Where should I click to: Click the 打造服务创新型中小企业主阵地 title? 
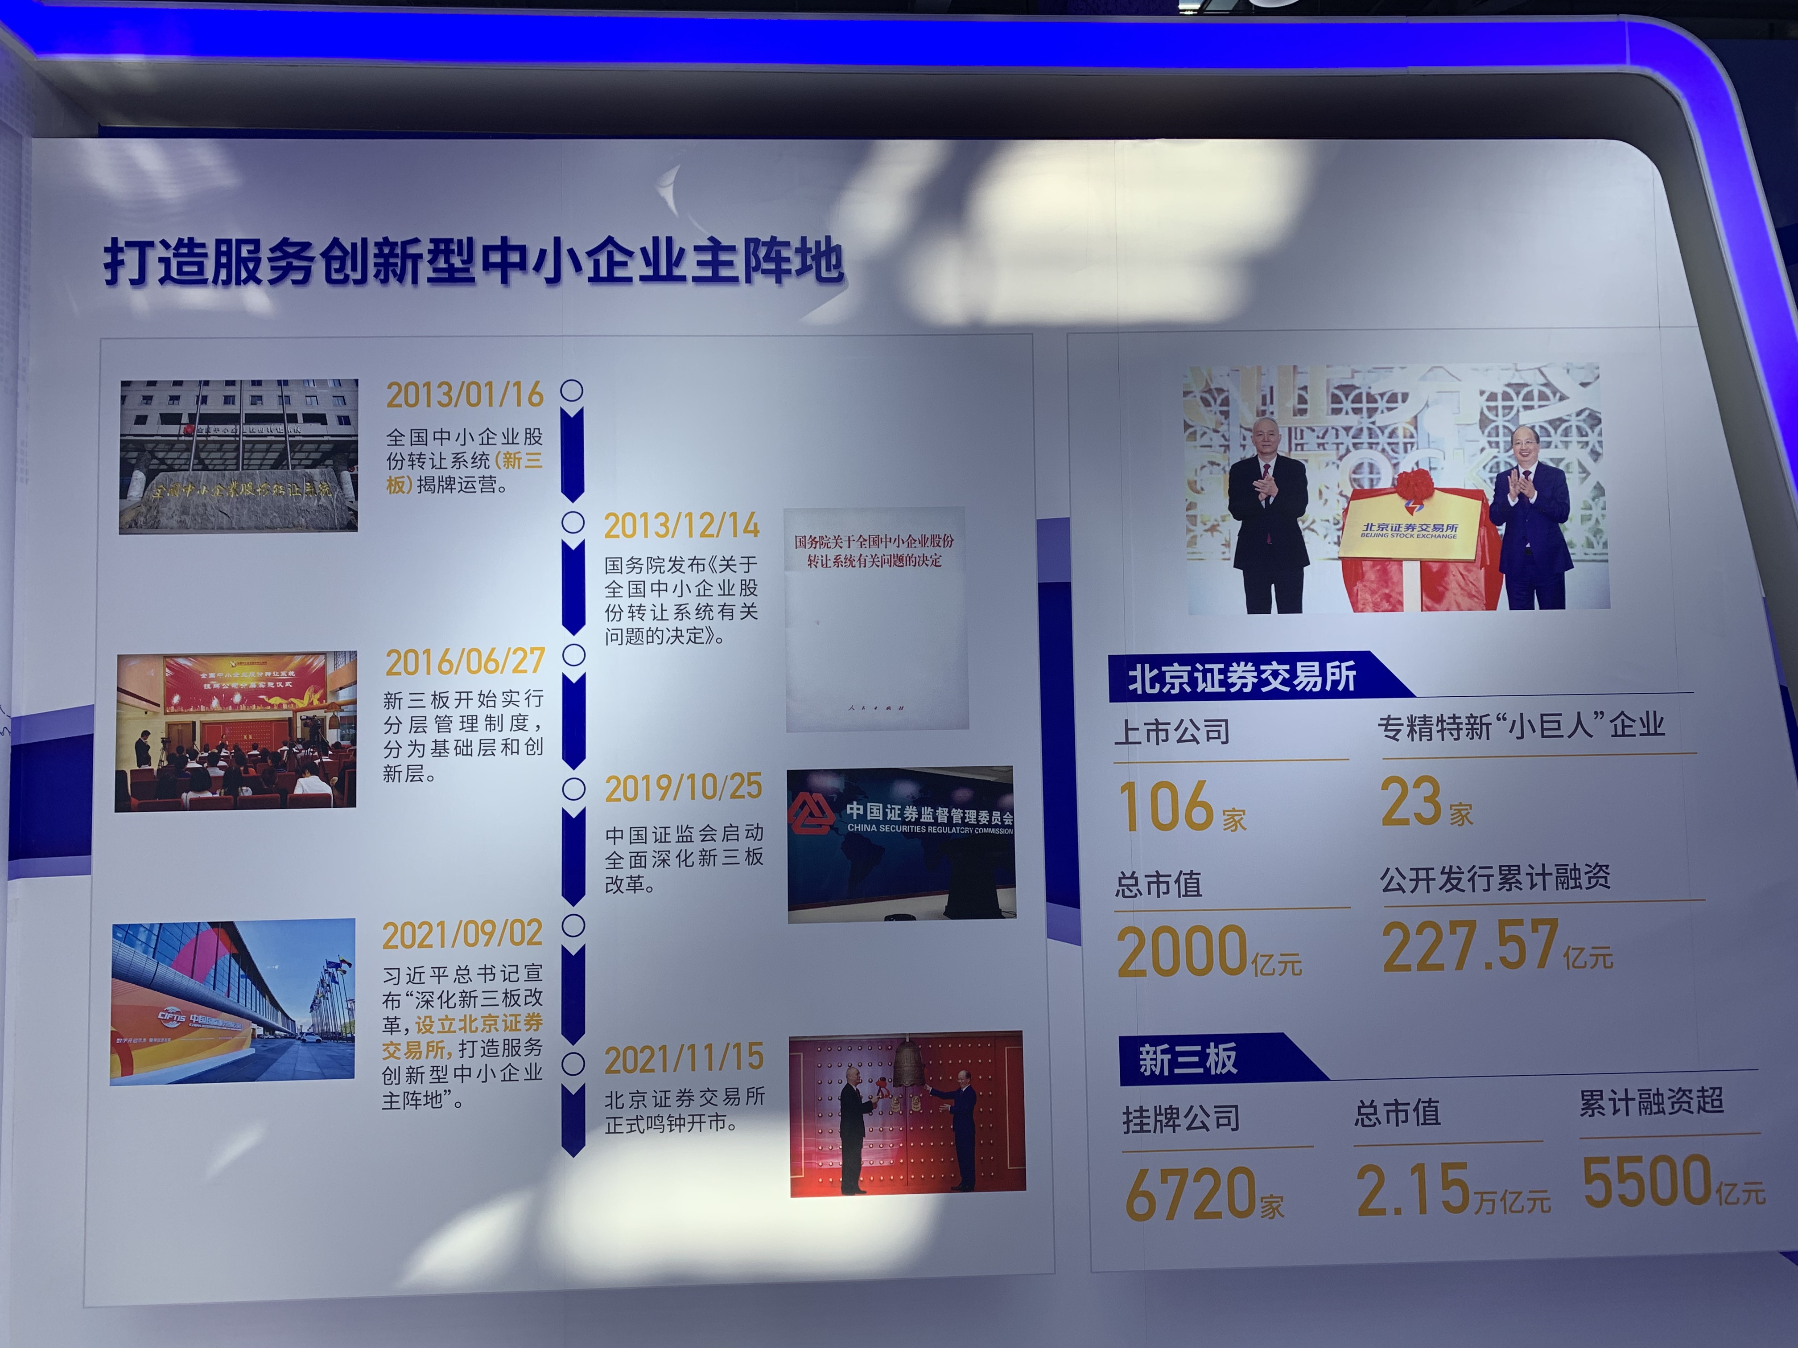tap(474, 262)
